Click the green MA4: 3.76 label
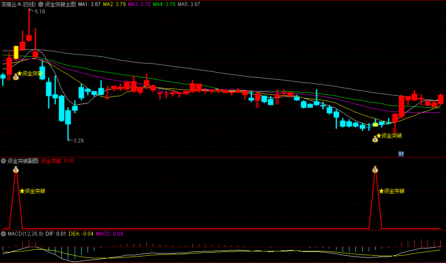Viewport: 446px width, 263px height. 164,4
